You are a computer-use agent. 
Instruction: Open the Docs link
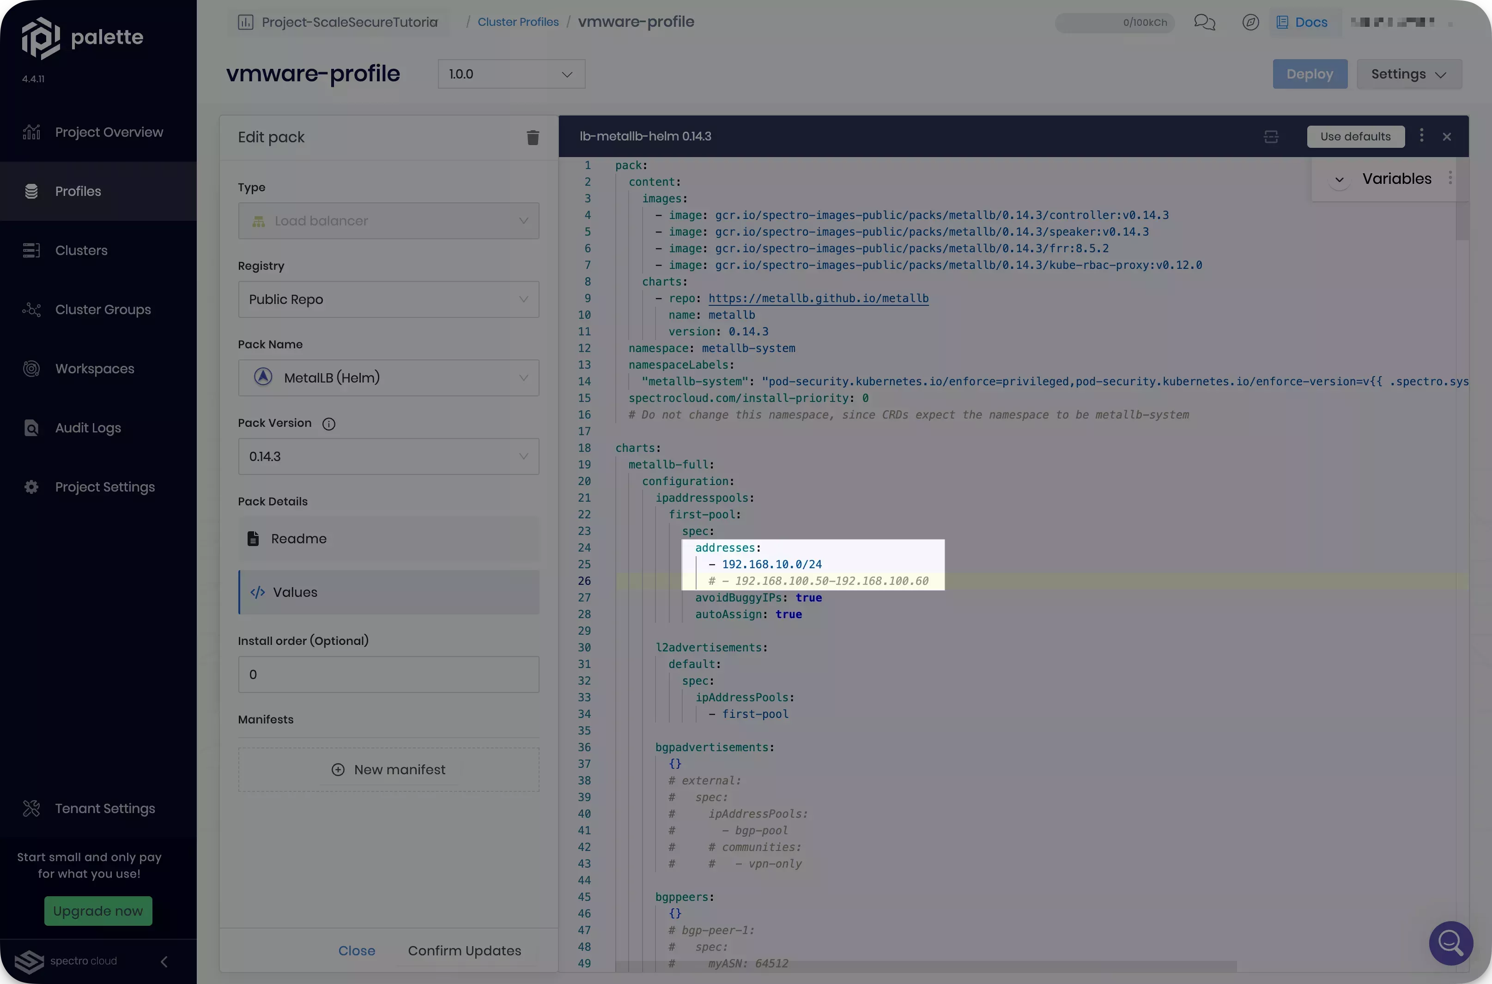click(1302, 23)
